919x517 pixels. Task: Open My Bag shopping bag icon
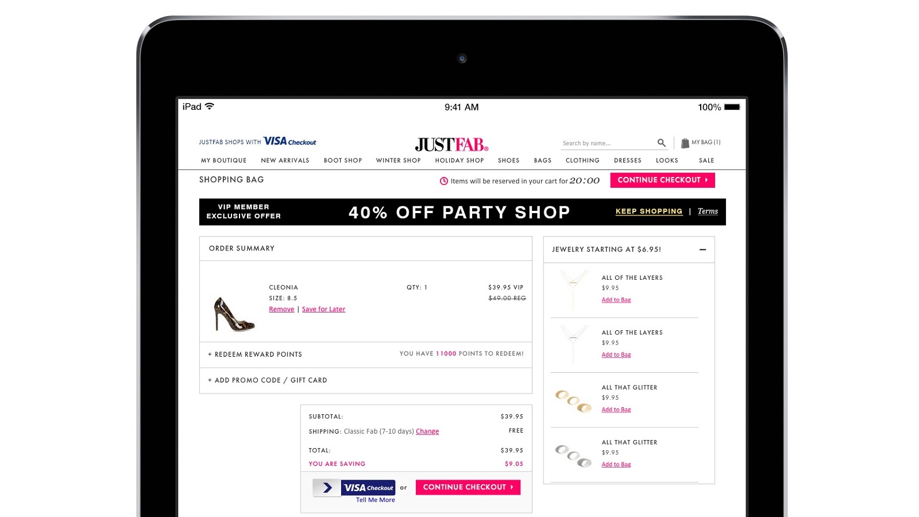pos(685,143)
